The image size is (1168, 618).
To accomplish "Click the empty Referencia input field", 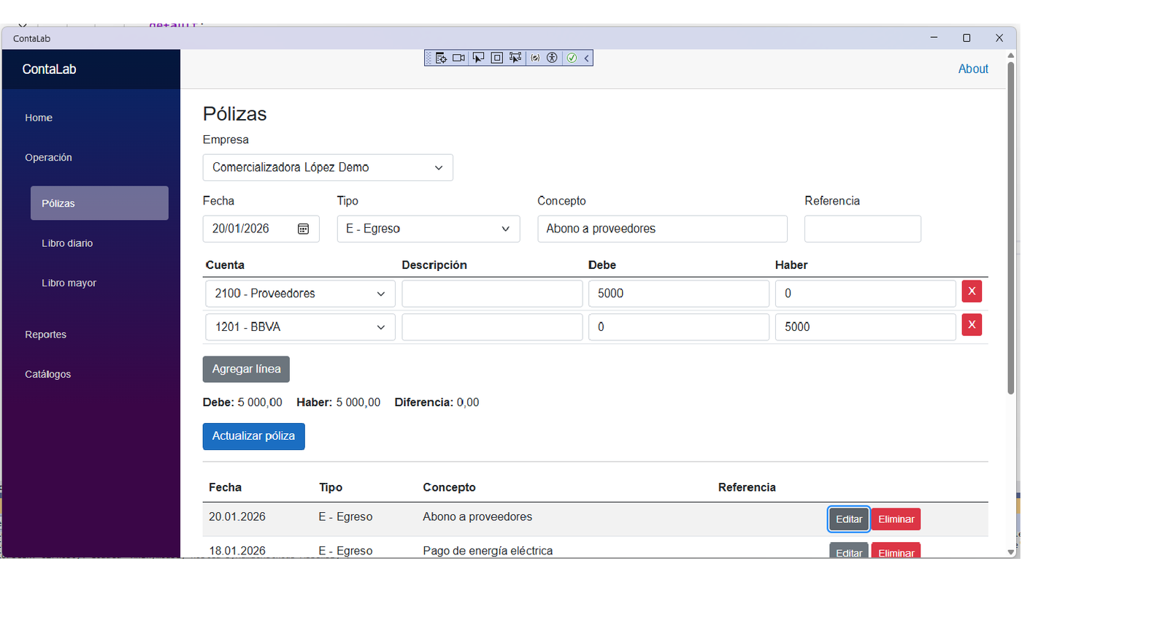I will coord(862,229).
